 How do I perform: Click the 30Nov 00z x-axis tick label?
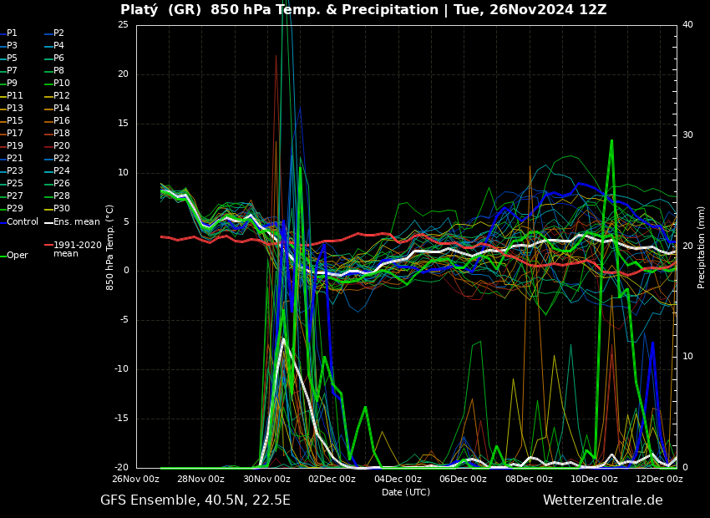pyautogui.click(x=266, y=480)
